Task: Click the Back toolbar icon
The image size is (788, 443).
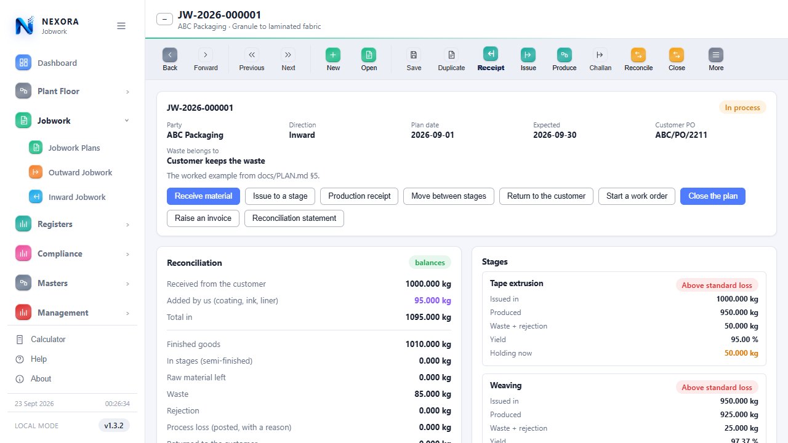Action: (x=170, y=54)
